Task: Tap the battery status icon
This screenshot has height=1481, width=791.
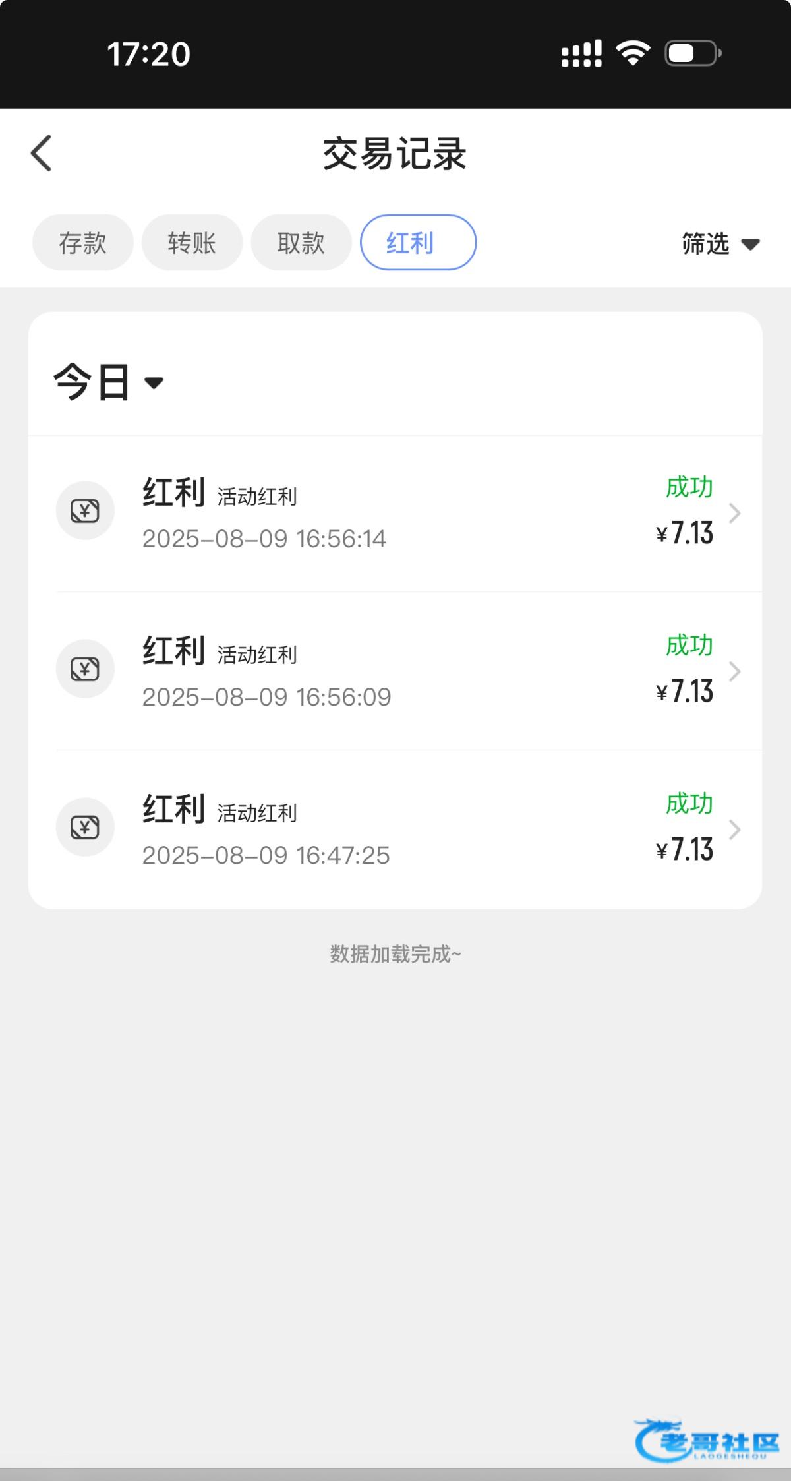Action: point(693,53)
